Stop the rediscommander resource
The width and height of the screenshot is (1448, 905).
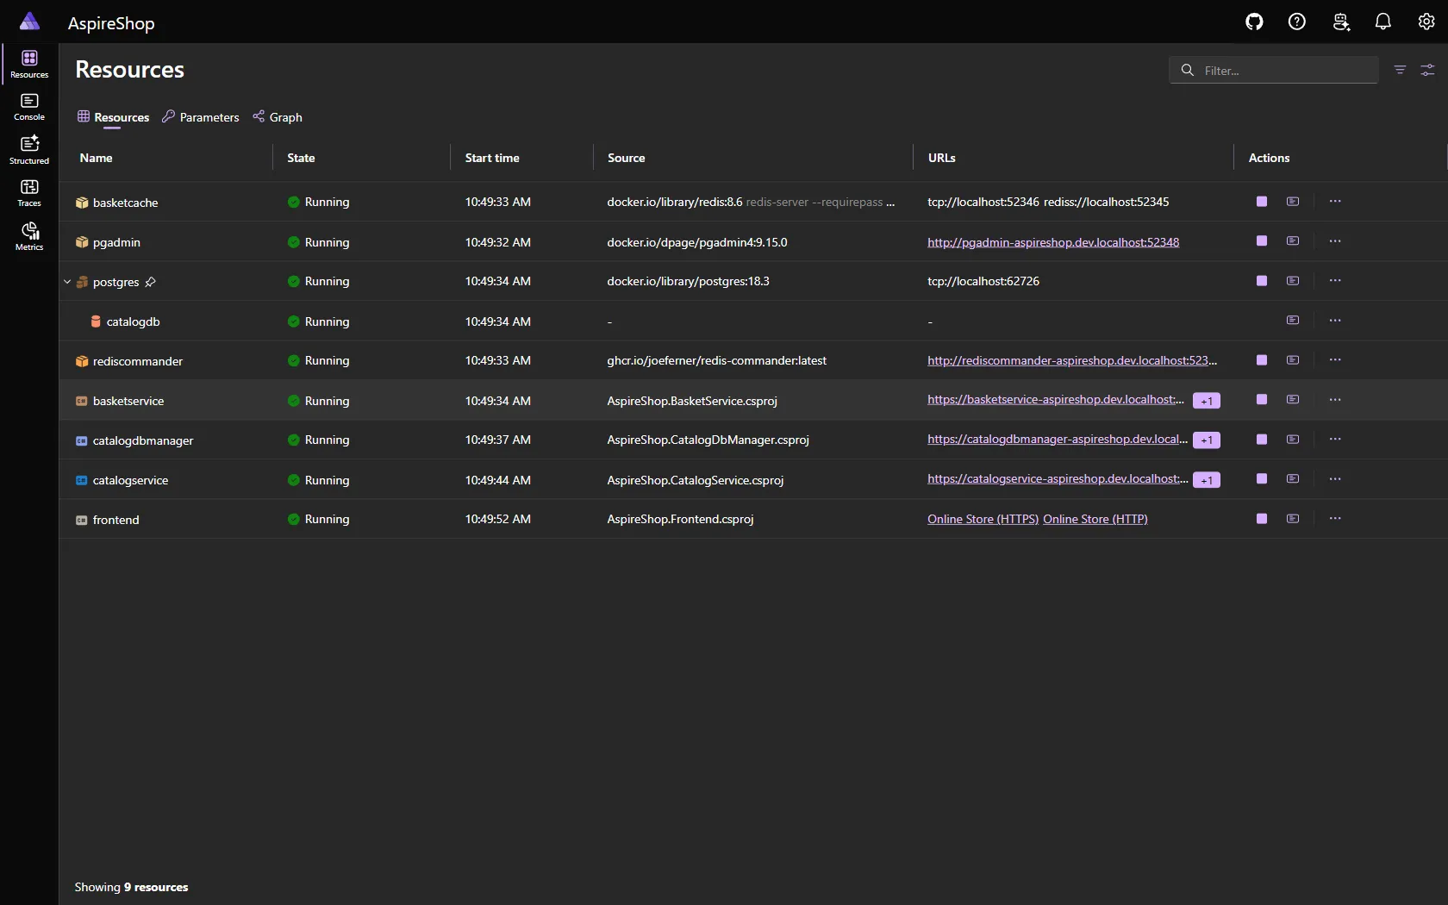click(x=1262, y=360)
